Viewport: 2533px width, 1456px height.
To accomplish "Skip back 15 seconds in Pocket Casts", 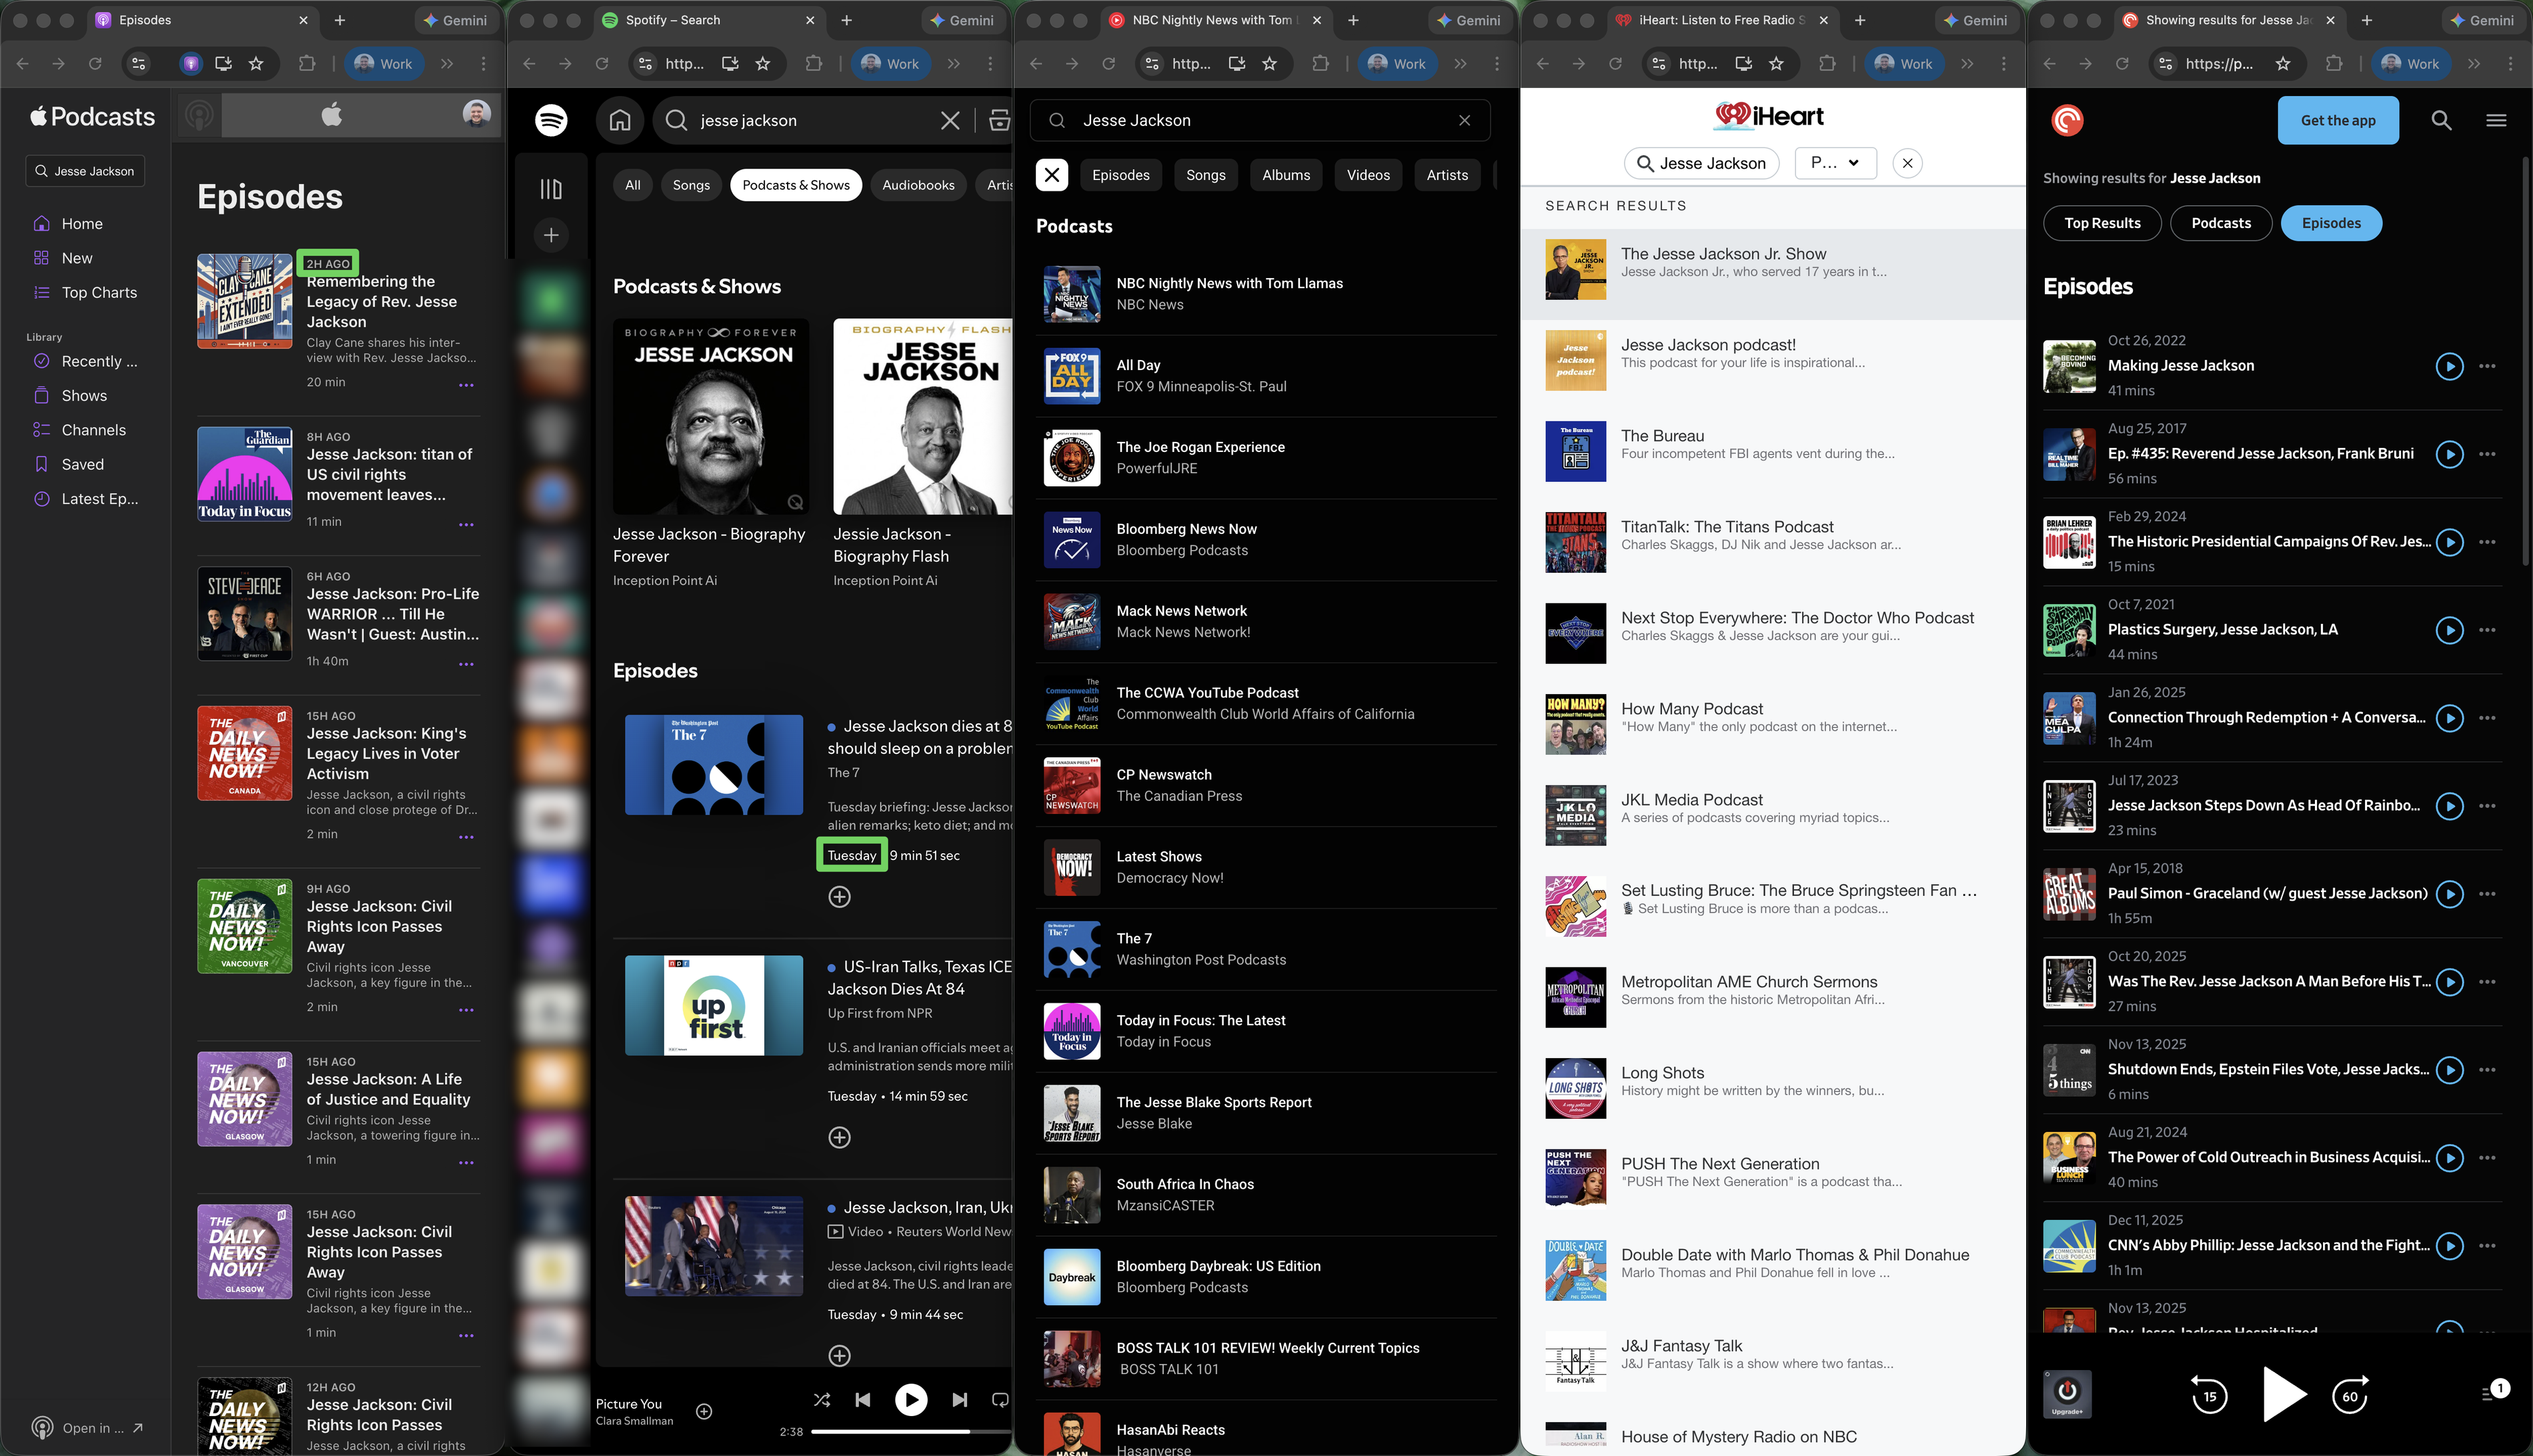I will 2209,1396.
